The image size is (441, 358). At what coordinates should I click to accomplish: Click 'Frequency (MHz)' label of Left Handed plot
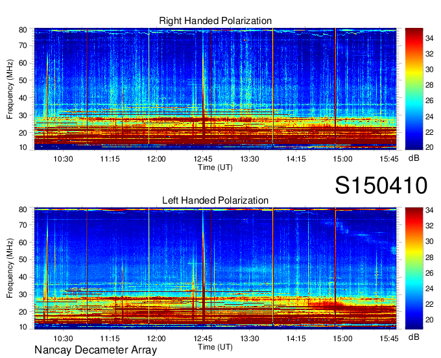click(x=10, y=268)
